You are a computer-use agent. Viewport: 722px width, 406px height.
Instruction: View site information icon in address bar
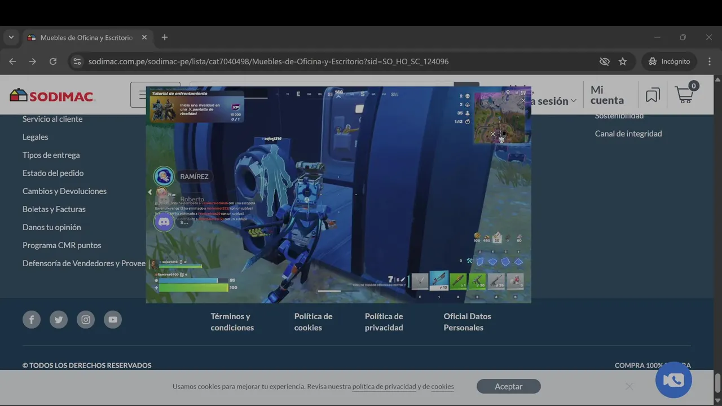tap(77, 61)
